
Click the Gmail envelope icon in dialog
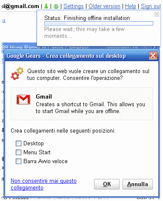[x=23, y=99]
